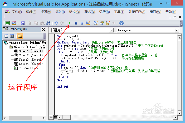Click the View Microsoft Excel icon
The width and height of the screenshot is (185, 123).
[8, 23]
